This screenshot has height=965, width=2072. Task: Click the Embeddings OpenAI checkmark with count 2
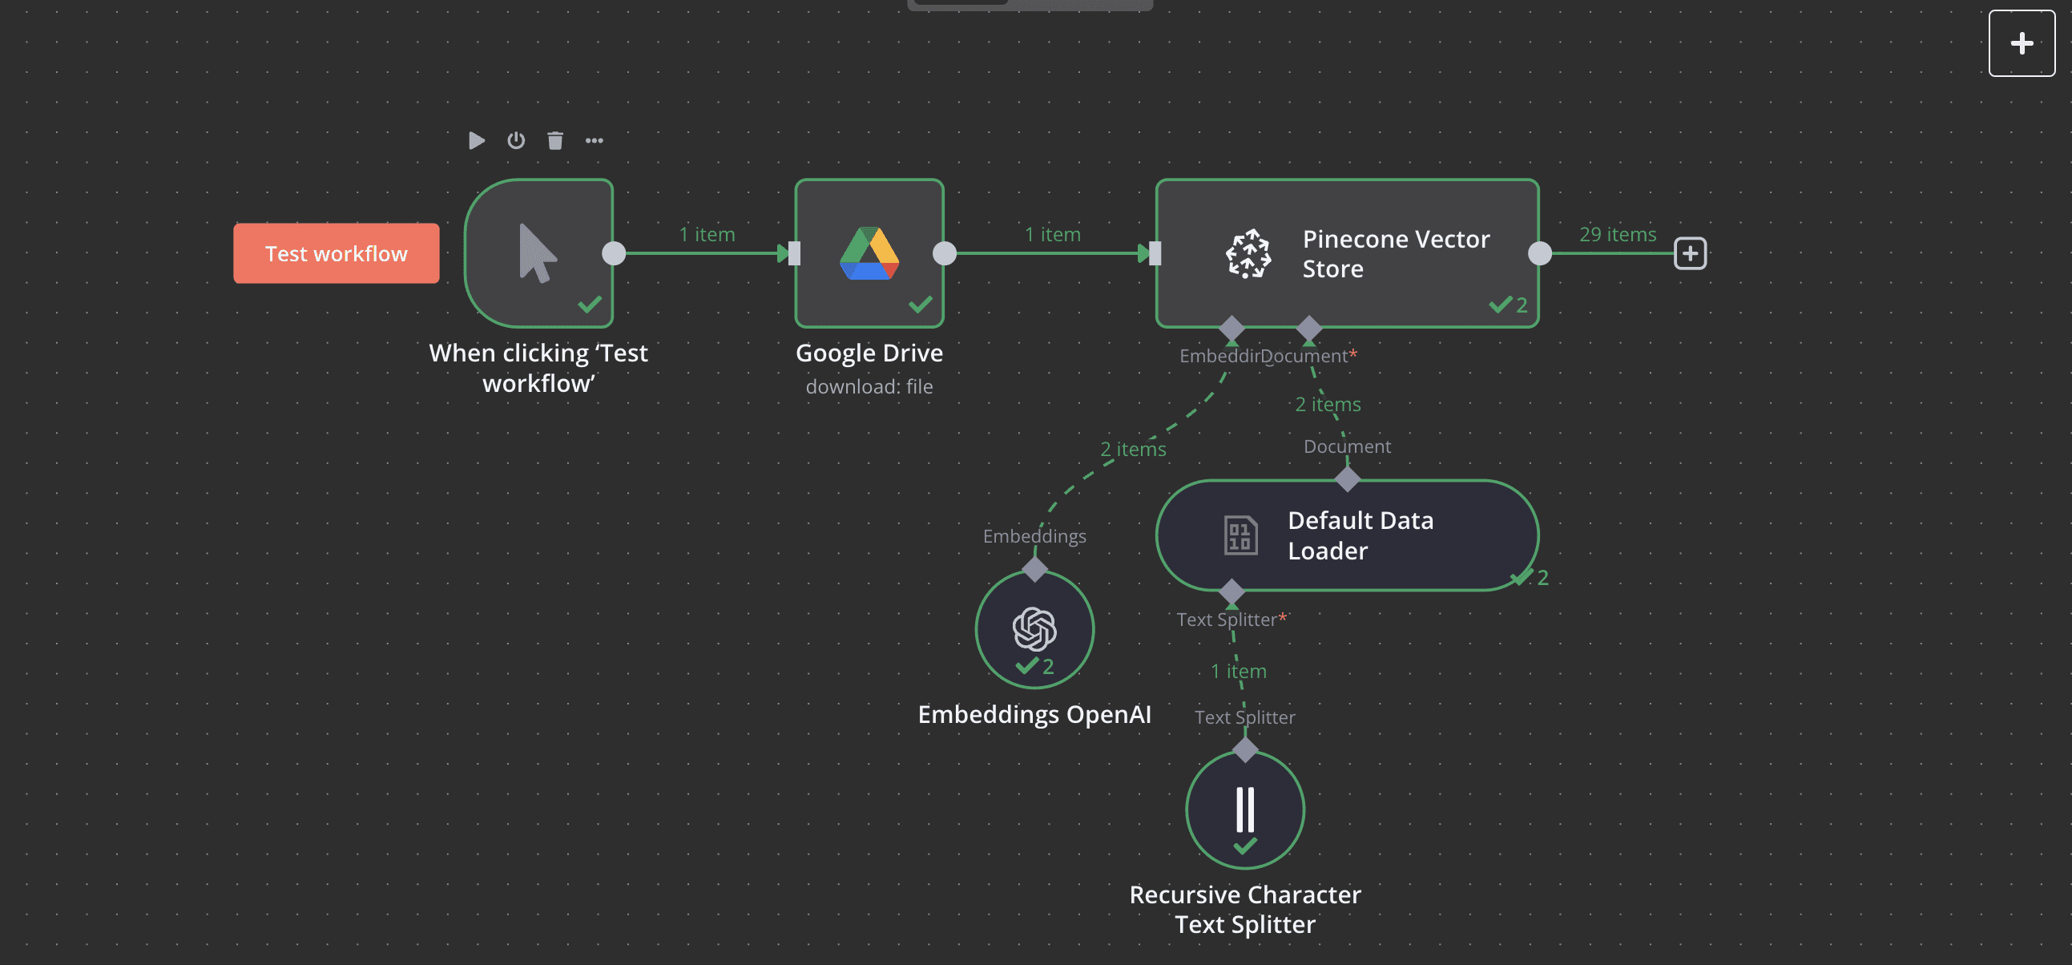point(1034,666)
